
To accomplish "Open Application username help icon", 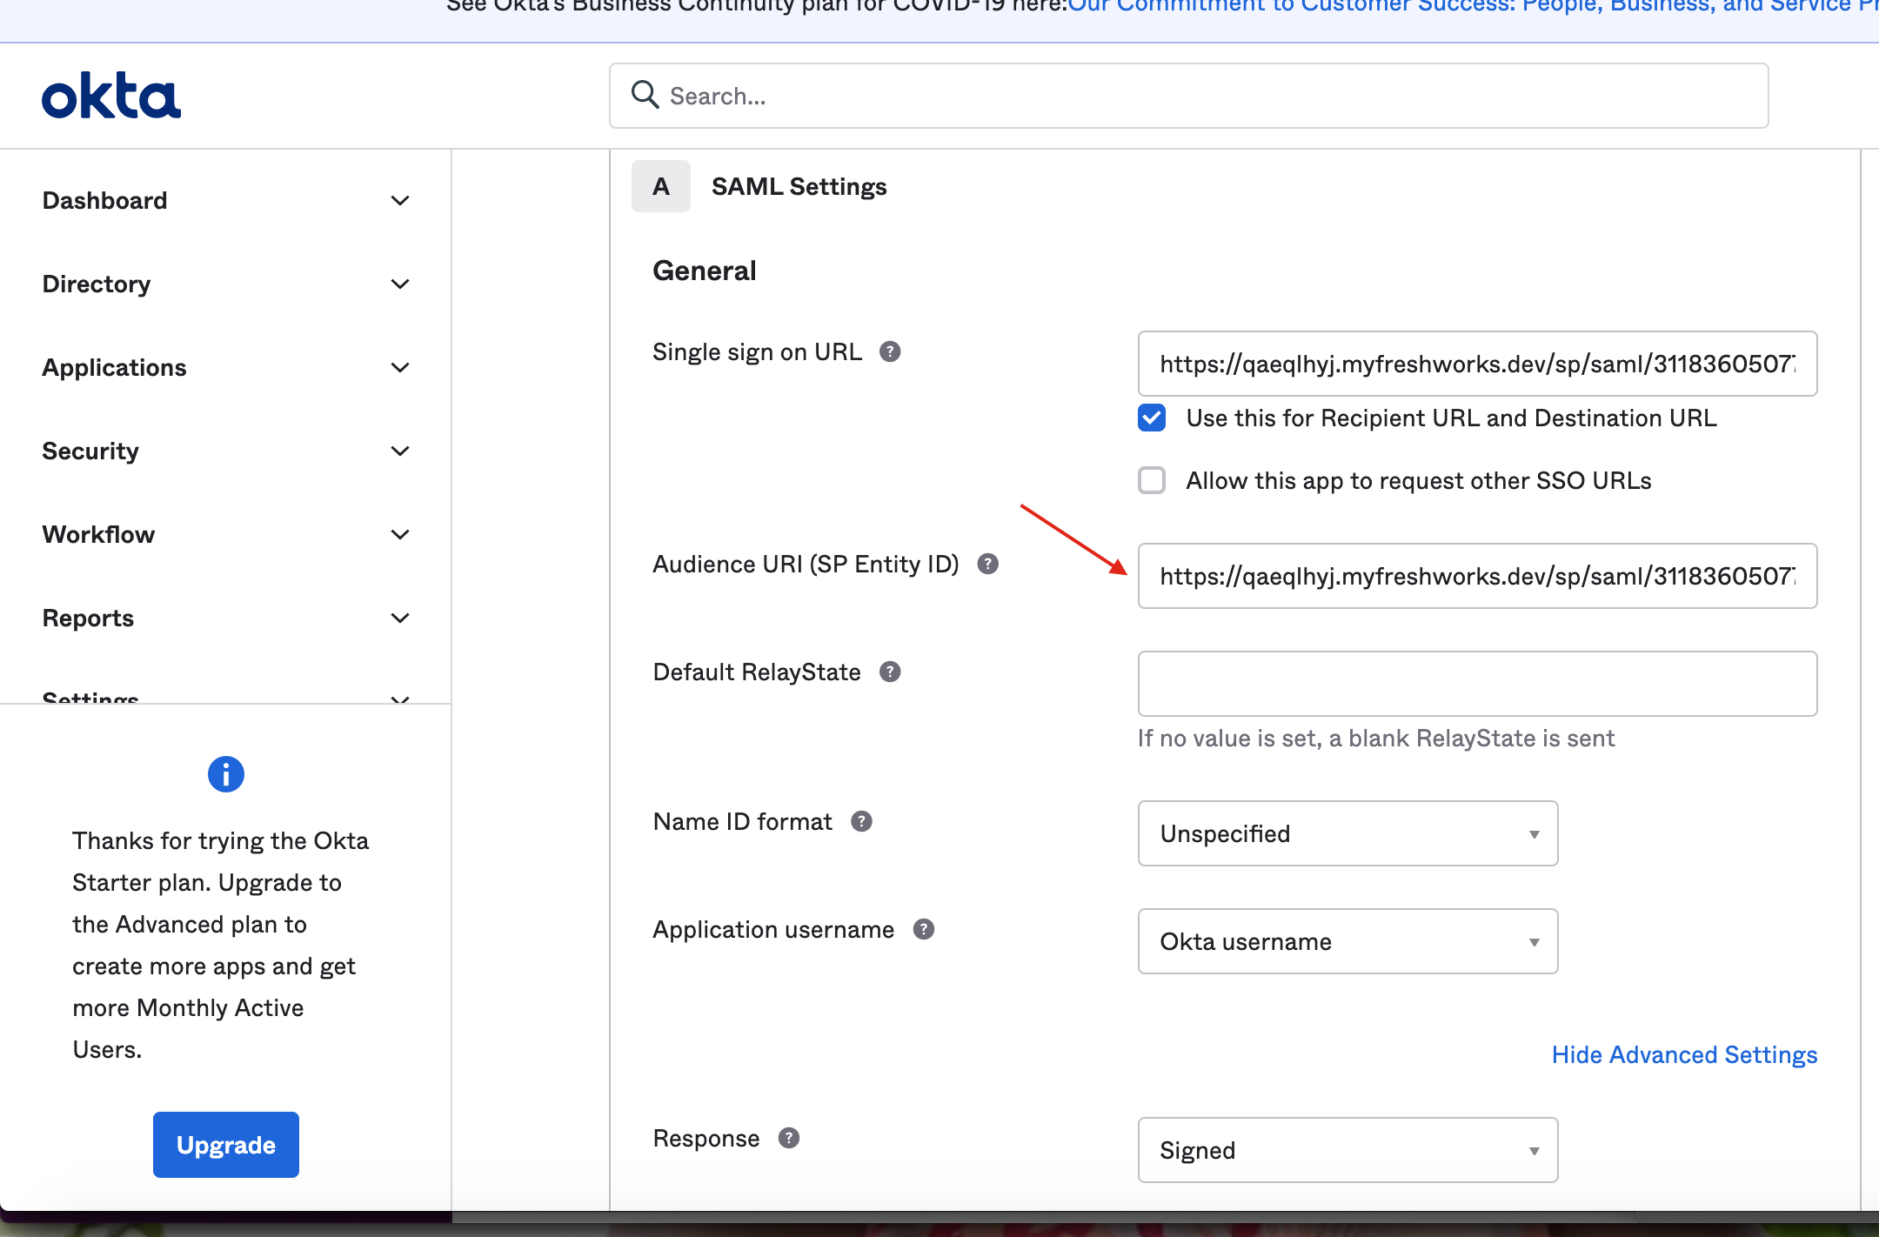I will (x=924, y=929).
